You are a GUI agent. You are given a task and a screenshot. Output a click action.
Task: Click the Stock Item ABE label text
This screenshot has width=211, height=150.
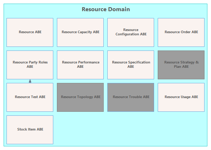click(x=30, y=129)
